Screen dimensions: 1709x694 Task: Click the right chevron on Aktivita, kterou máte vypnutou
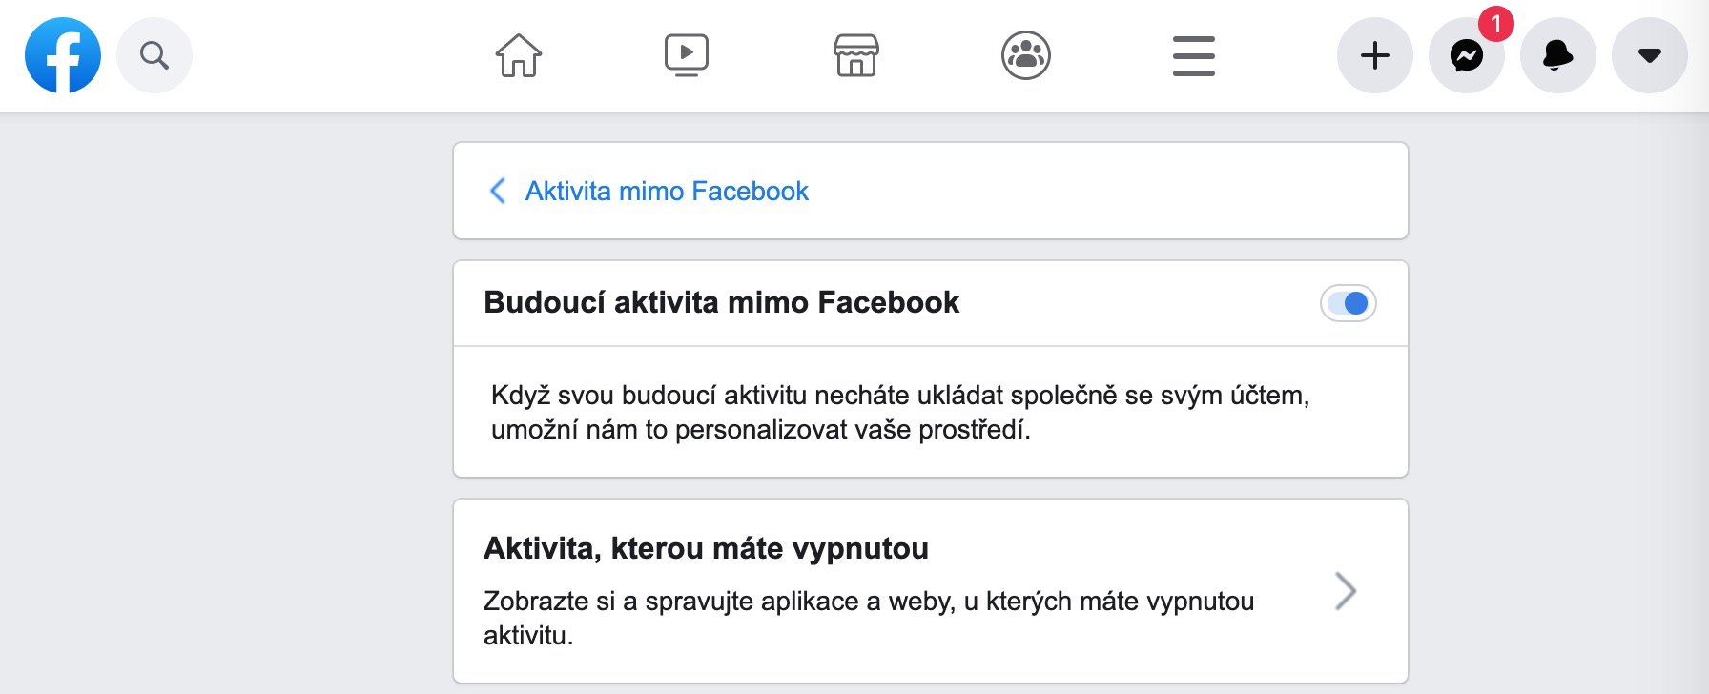[x=1346, y=591]
